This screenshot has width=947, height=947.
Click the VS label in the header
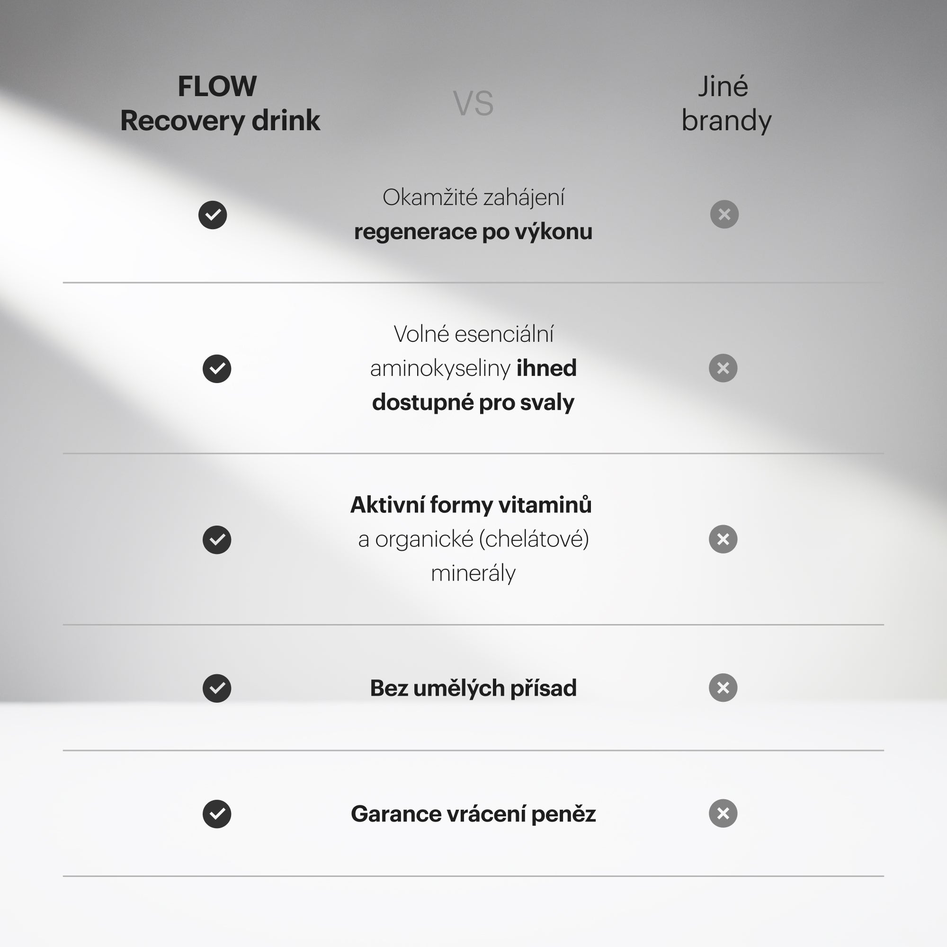pyautogui.click(x=473, y=103)
